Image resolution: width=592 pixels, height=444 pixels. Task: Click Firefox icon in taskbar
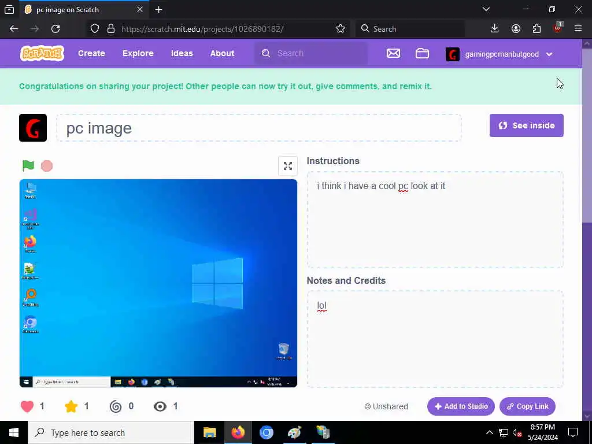[x=238, y=432]
